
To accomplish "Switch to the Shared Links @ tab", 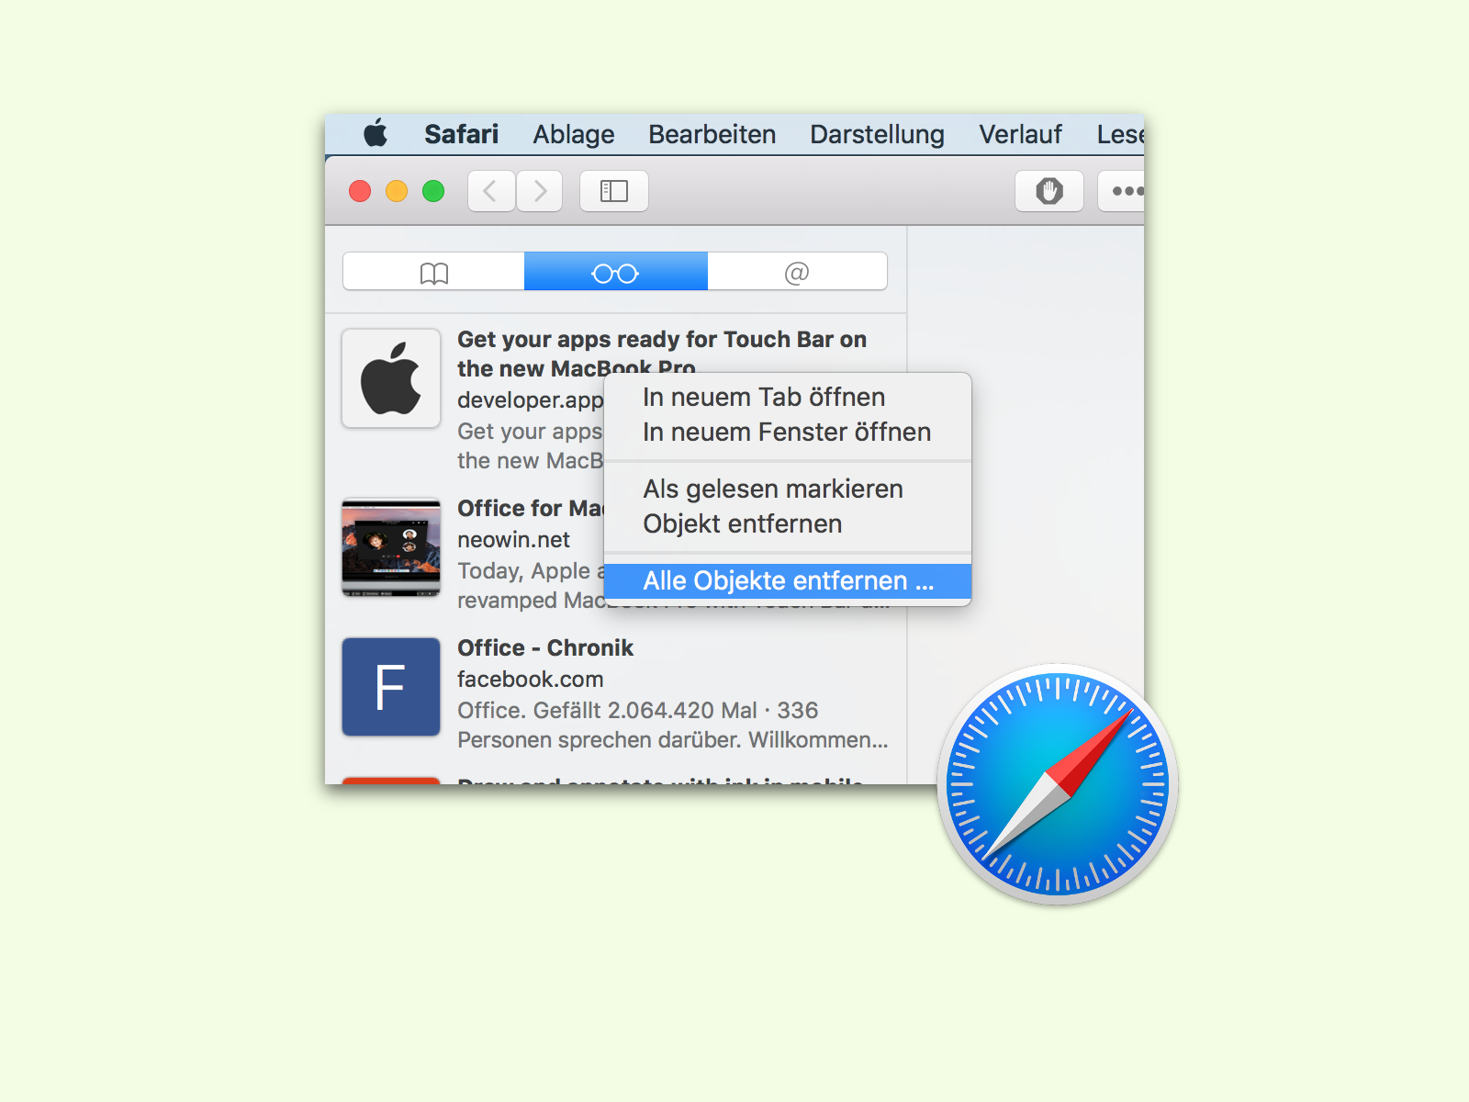I will tap(797, 272).
